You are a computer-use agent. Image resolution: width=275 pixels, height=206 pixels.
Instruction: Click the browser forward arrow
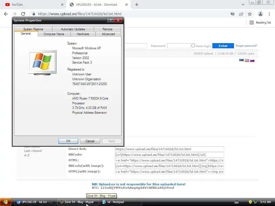tap(15, 14)
